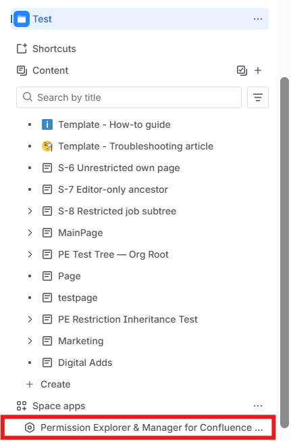Click the sidebar vertical scrollbar
291x441 pixels.
(284, 252)
